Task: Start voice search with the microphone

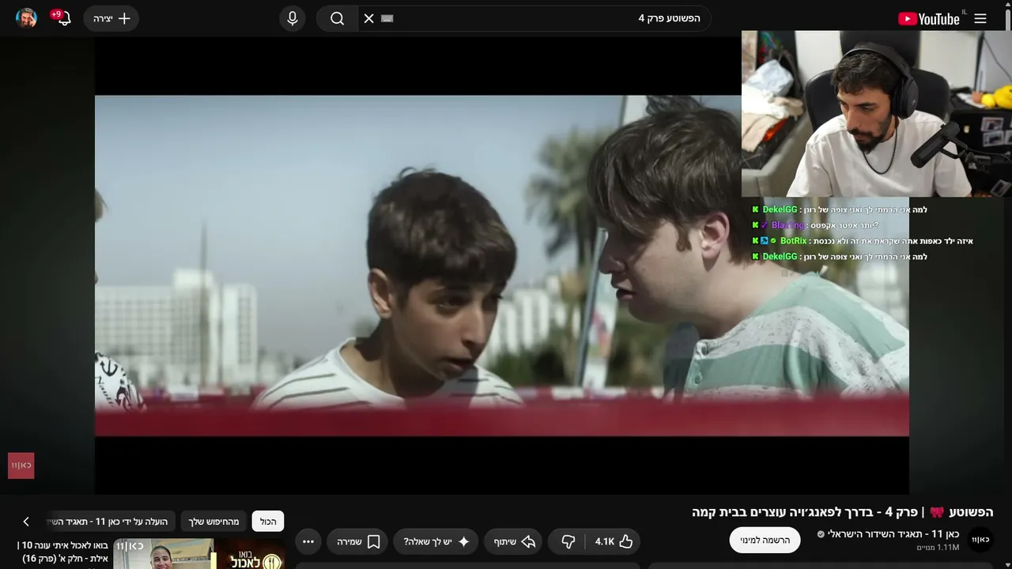Action: point(293,18)
